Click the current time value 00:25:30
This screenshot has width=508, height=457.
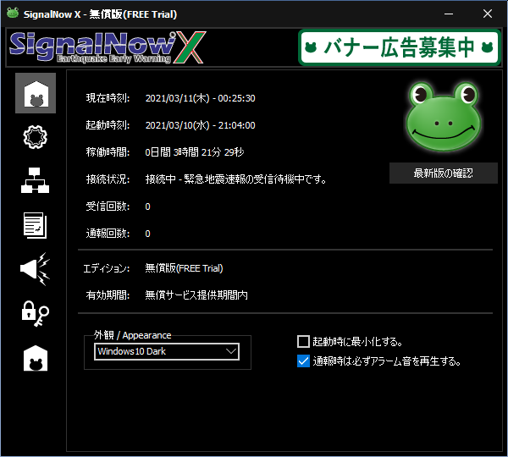236,98
